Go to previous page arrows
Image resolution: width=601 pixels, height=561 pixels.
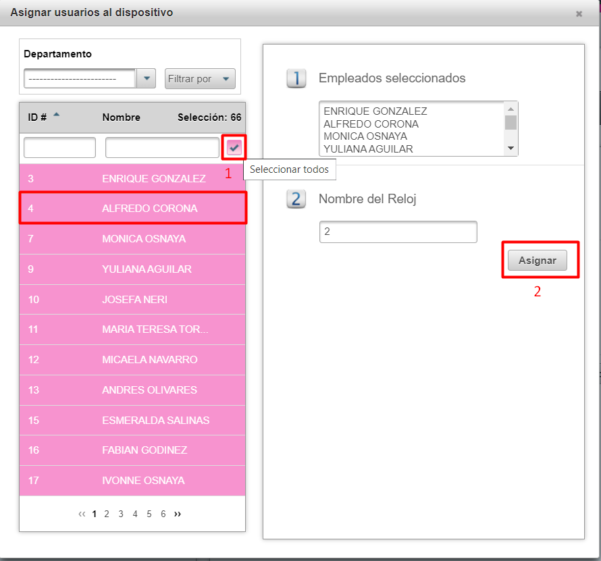coord(82,514)
